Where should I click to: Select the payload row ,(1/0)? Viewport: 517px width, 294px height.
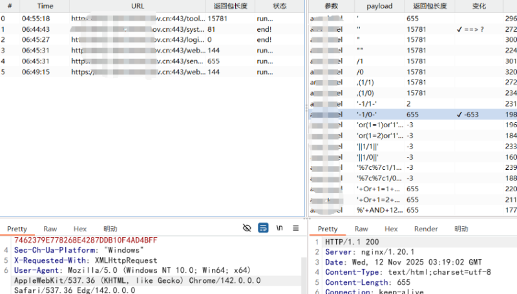coord(412,93)
